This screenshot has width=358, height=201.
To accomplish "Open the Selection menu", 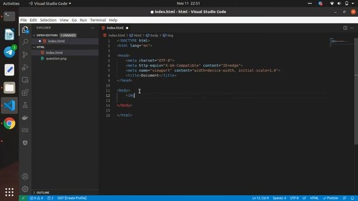I will pyautogui.click(x=48, y=20).
